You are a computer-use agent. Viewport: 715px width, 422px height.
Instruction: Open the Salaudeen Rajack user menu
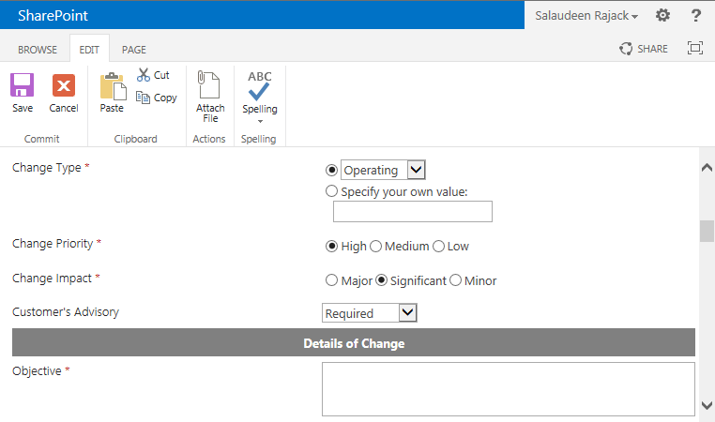click(x=586, y=16)
